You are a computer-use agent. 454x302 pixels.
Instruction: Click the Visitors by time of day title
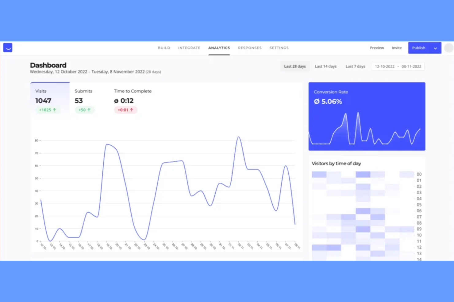click(336, 163)
